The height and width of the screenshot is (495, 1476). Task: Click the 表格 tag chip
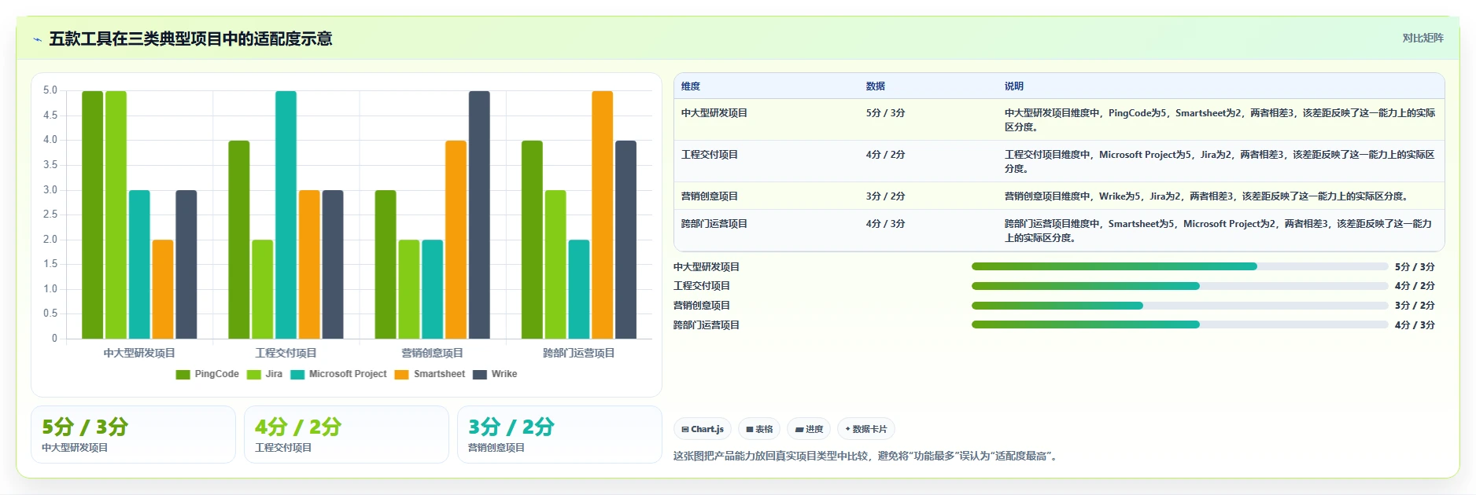(759, 429)
